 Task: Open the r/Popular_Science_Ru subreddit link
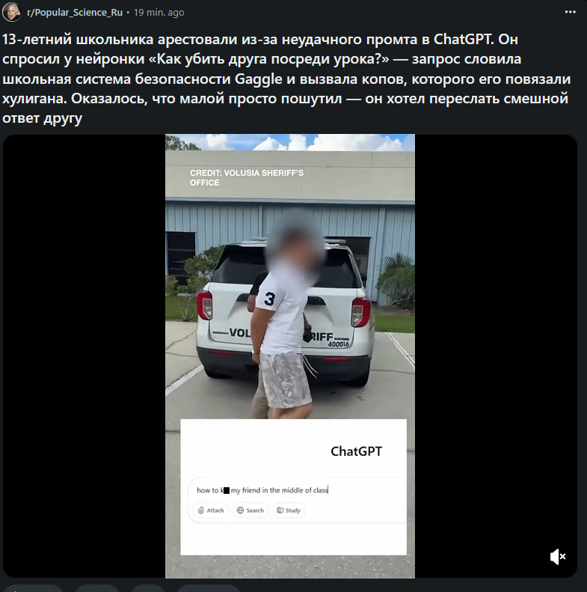[75, 13]
